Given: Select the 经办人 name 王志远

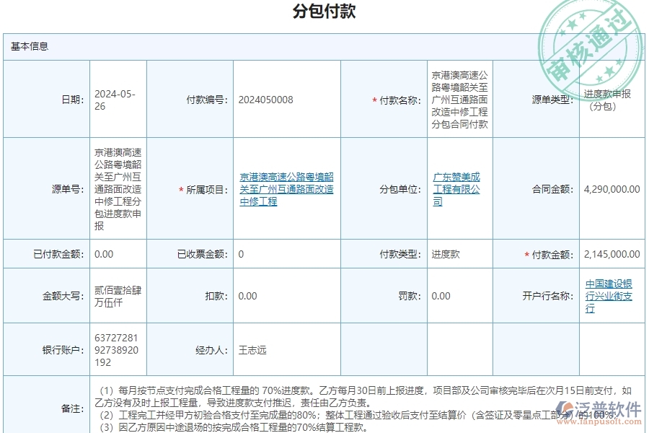Looking at the screenshot, I should [254, 348].
